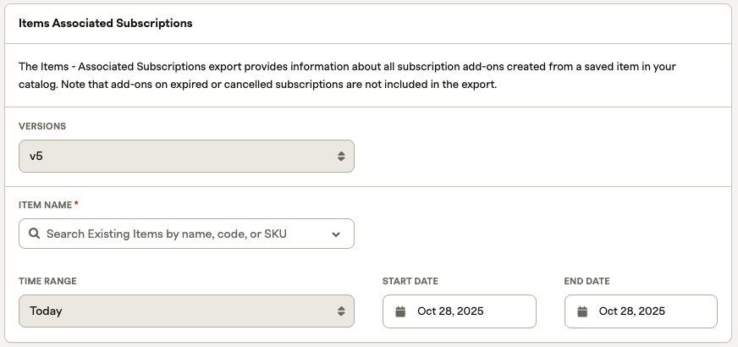Expand the Item Name chevron arrow
The width and height of the screenshot is (738, 347).
[x=336, y=234]
